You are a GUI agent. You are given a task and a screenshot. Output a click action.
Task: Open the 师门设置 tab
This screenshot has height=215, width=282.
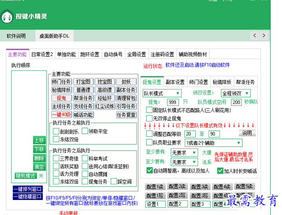pos(198,82)
